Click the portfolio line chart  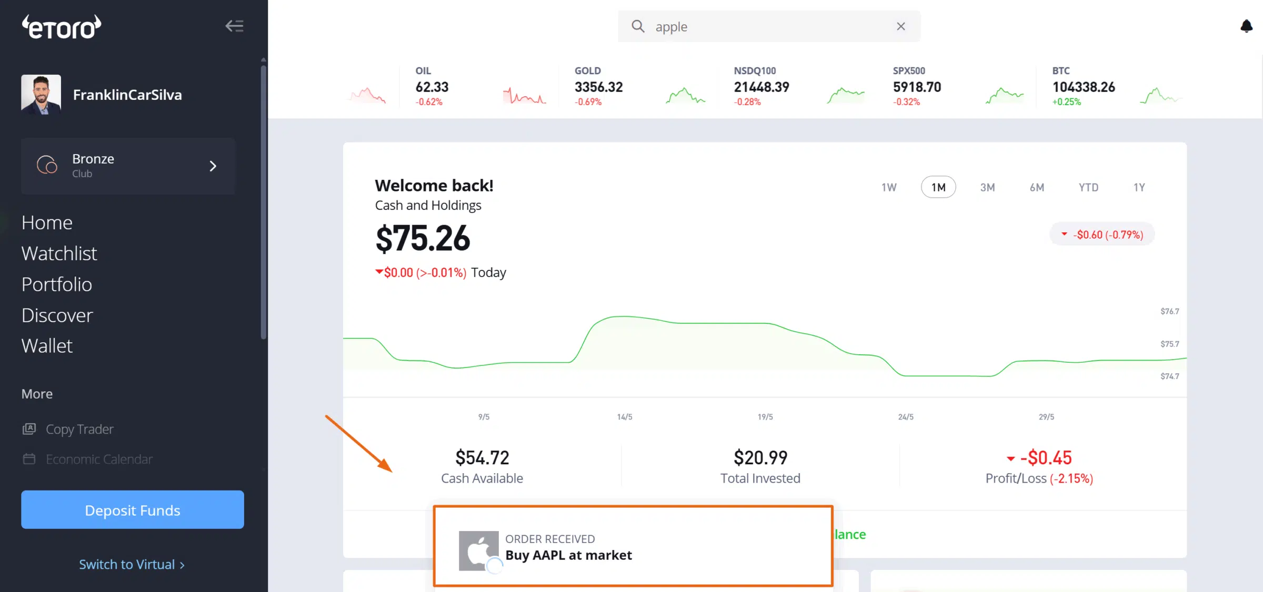765,347
